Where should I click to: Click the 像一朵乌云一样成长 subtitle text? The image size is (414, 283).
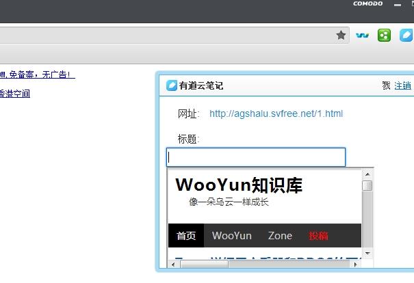click(x=229, y=202)
